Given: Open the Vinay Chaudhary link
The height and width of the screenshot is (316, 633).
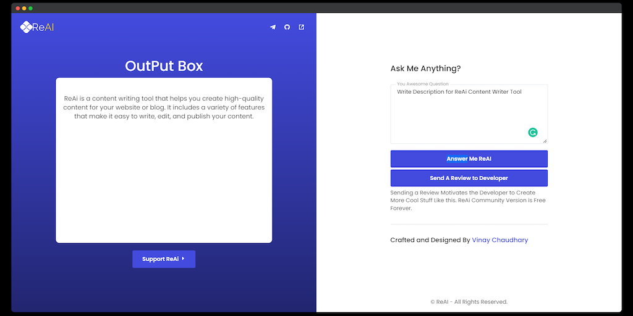Looking at the screenshot, I should click(x=499, y=240).
